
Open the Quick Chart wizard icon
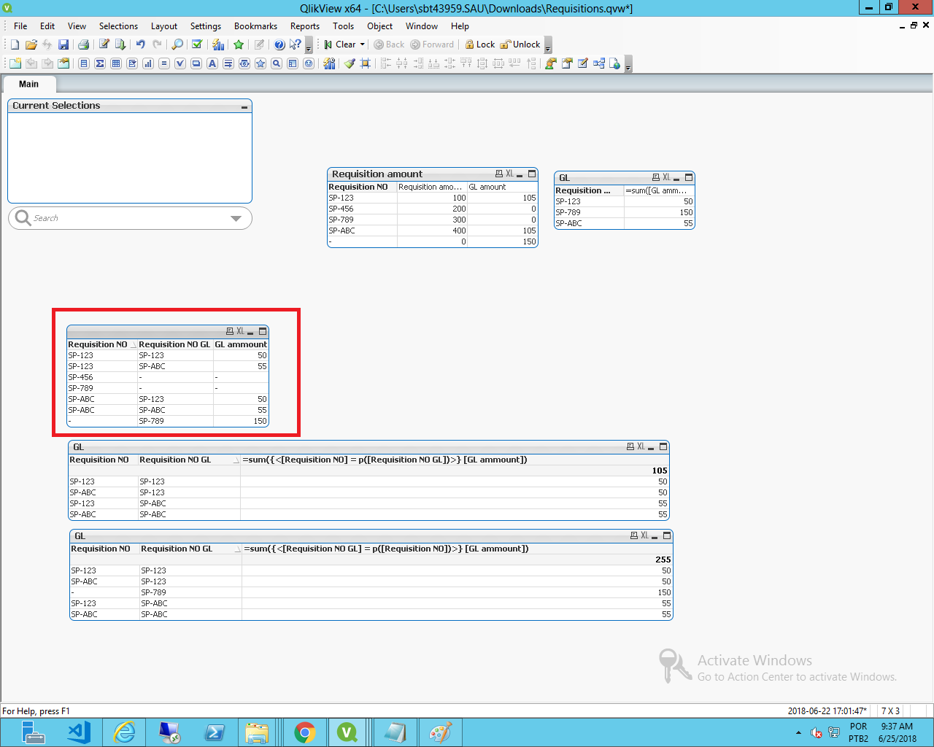[218, 44]
